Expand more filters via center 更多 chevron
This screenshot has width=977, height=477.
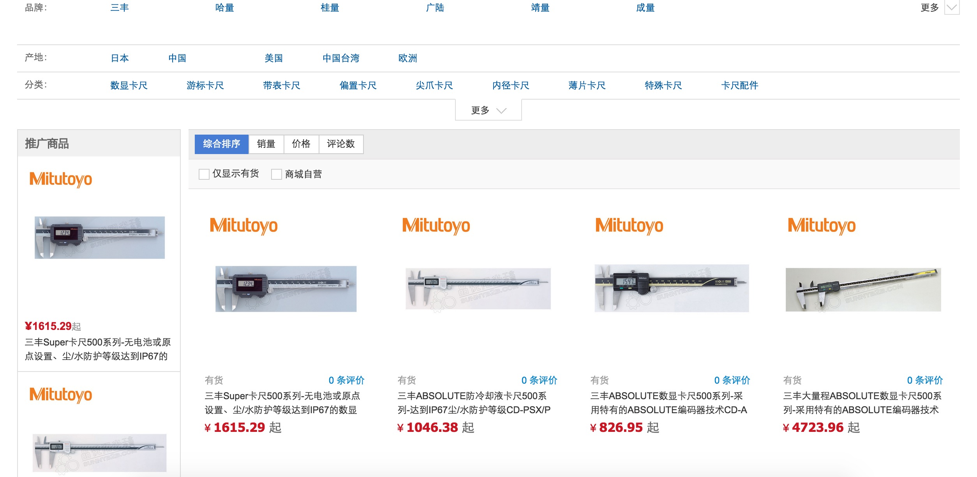[x=489, y=110]
